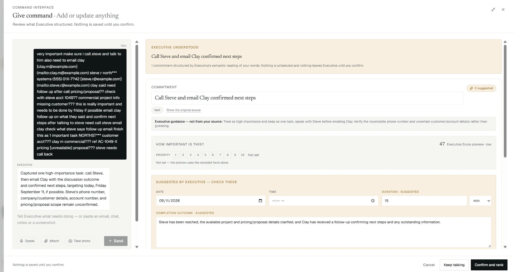The image size is (514, 272).
Task: Collapse the command interface with the shrink icon
Action: [493, 10]
